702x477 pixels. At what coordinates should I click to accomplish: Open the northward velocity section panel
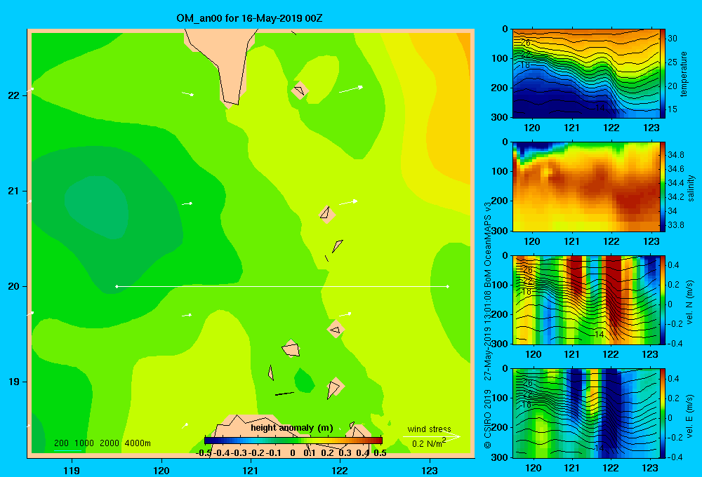(586, 300)
